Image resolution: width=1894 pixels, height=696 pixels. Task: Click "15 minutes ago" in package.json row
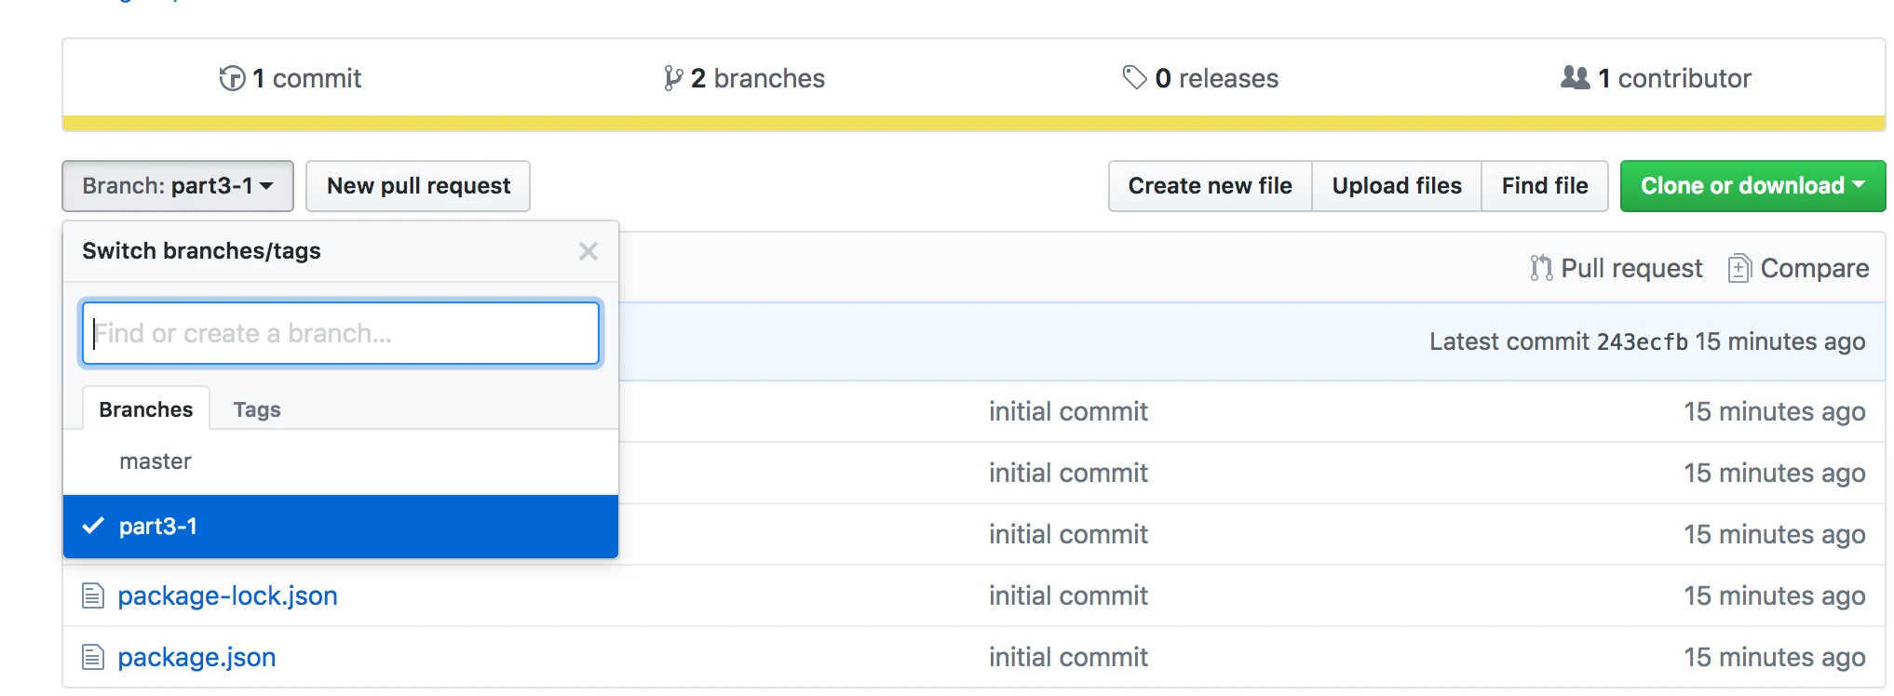point(1775,657)
